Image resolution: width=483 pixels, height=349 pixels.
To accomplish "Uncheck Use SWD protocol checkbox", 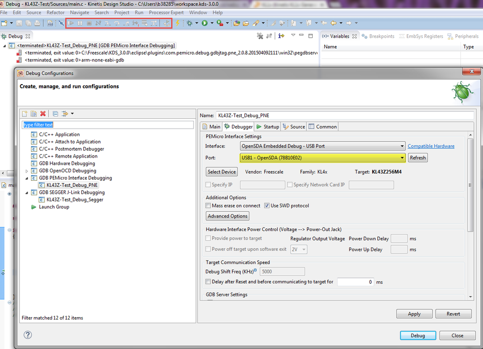I will [x=267, y=205].
